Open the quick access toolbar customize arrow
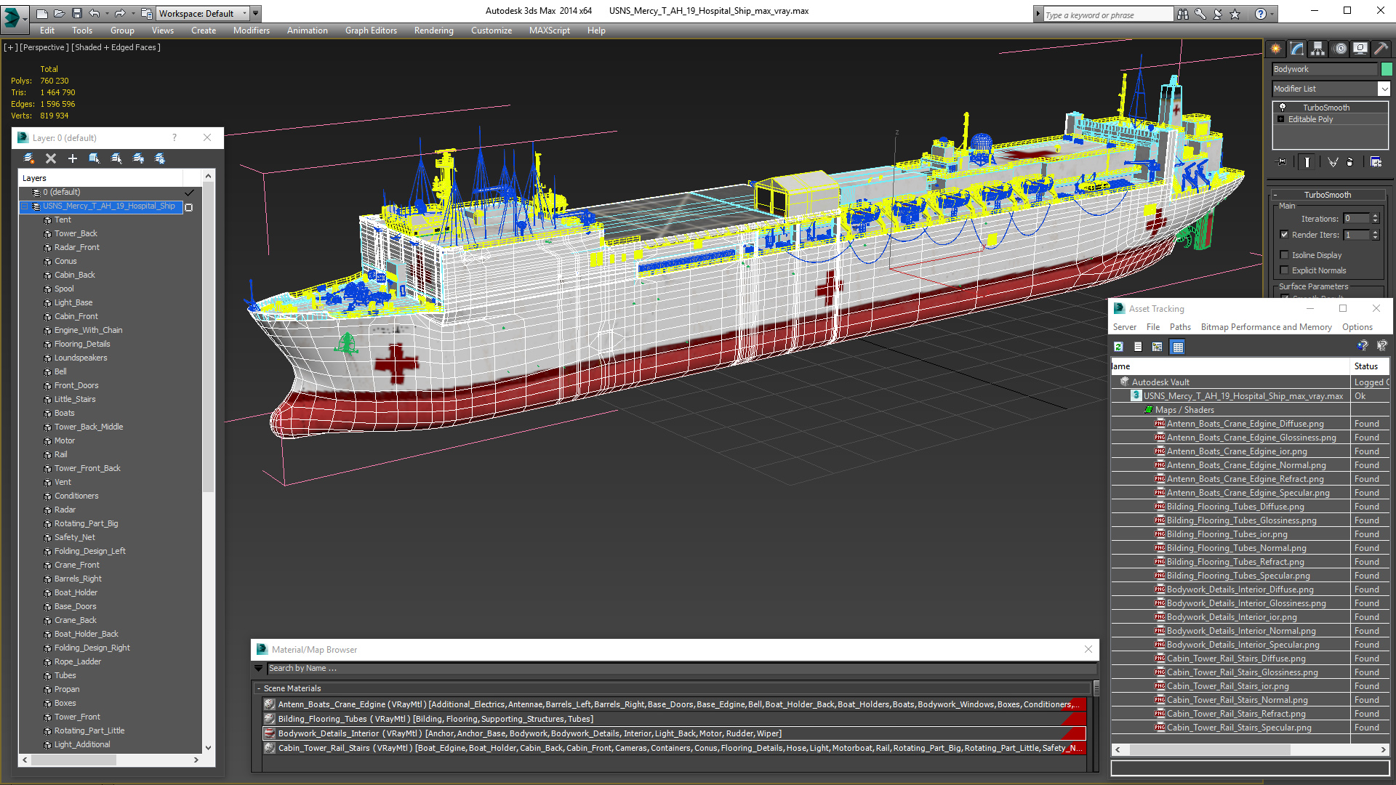 (256, 14)
